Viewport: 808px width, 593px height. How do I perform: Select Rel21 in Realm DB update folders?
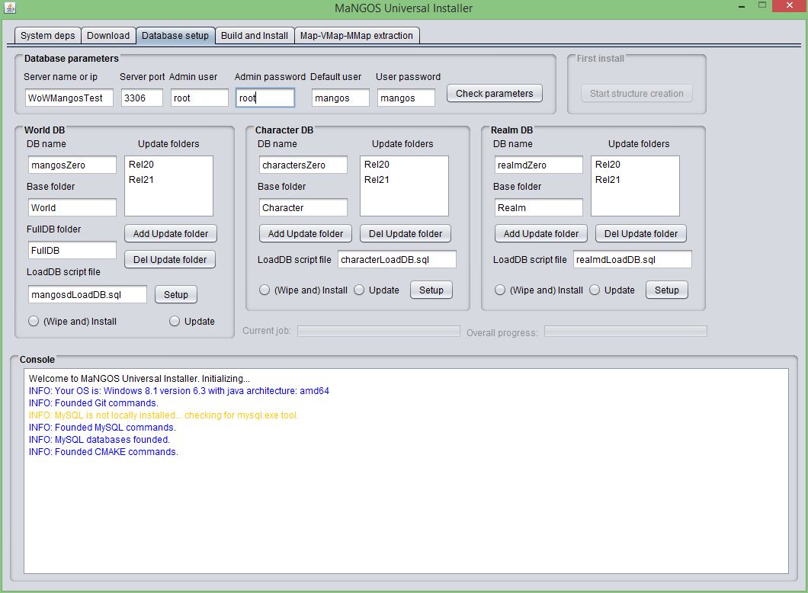(635, 179)
